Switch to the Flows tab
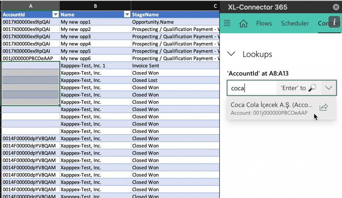342x198 pixels. point(264,23)
